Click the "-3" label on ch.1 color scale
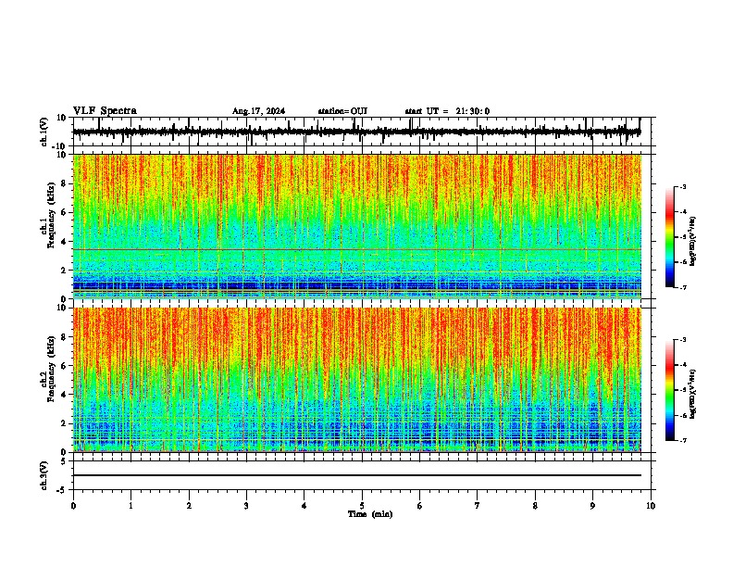This screenshot has height=567, width=733. tap(682, 186)
